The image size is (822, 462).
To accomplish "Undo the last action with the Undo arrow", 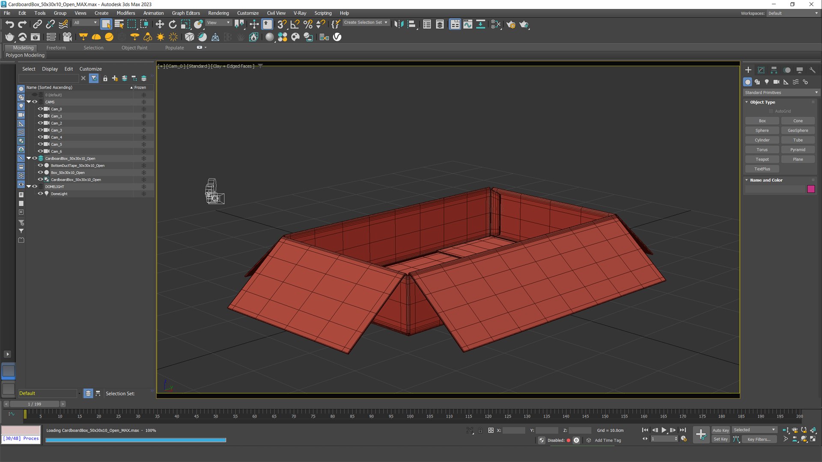I will click(9, 24).
